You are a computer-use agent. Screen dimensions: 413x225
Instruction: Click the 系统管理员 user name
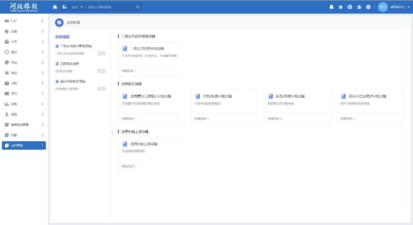398,7
